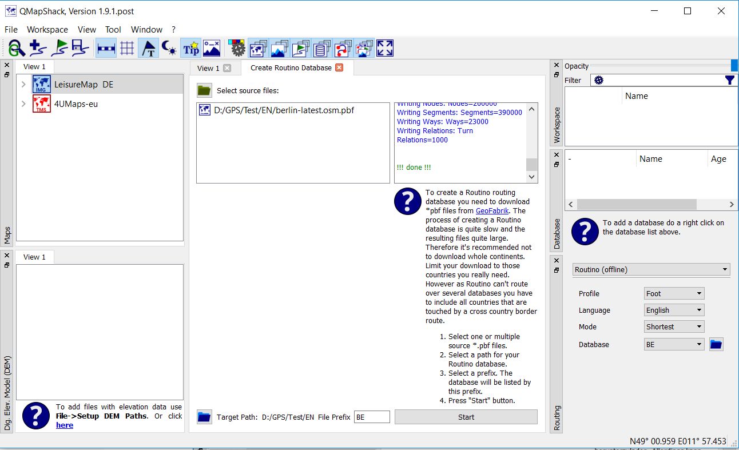Expand the LeisureMap DE map entry

(23, 85)
